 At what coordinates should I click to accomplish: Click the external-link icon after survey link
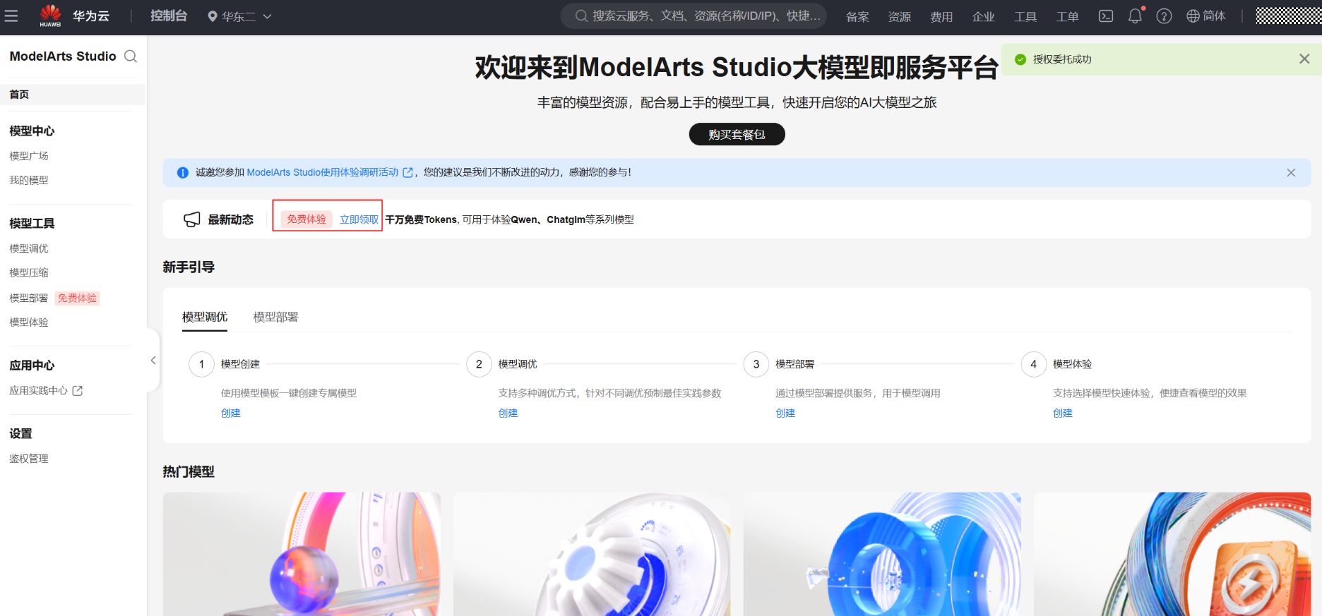pyautogui.click(x=407, y=172)
